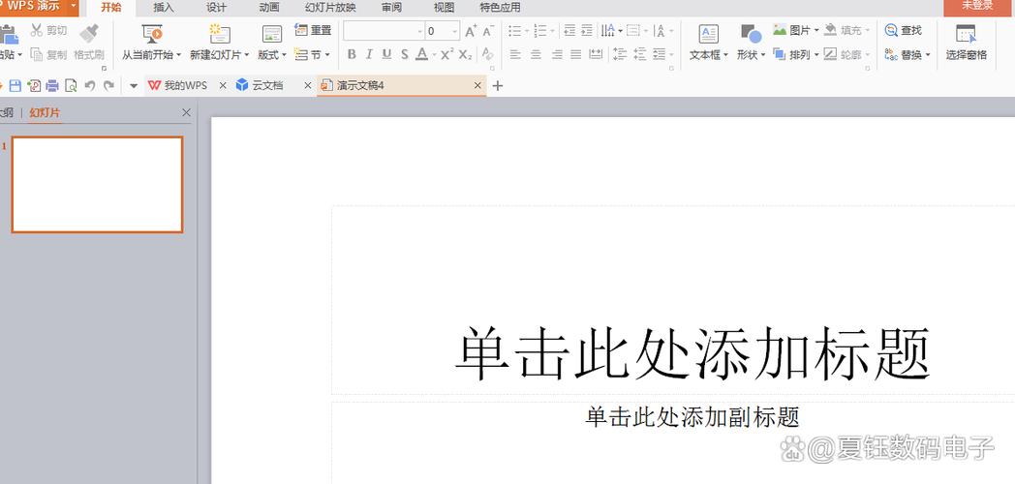Apply superscript X² formatting
This screenshot has height=484, width=1015.
(446, 54)
